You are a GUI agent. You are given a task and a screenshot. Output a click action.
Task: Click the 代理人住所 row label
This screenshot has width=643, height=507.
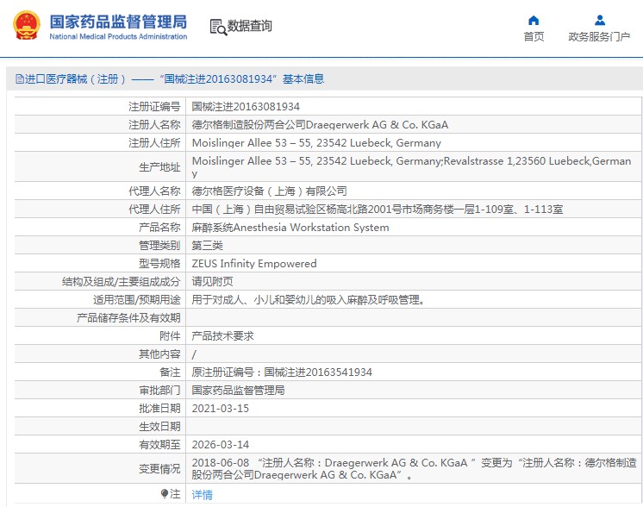tap(154, 210)
